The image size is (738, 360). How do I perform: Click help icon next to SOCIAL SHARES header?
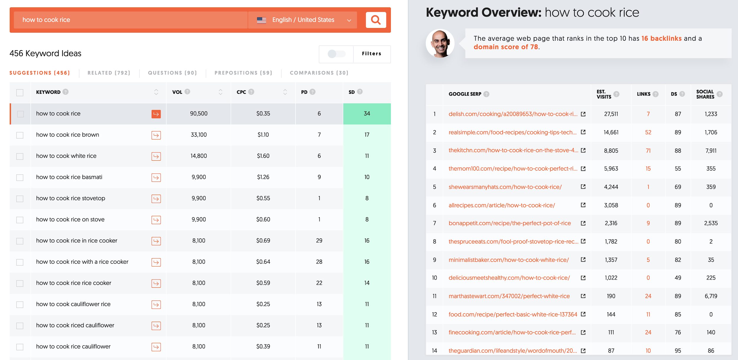coord(720,94)
